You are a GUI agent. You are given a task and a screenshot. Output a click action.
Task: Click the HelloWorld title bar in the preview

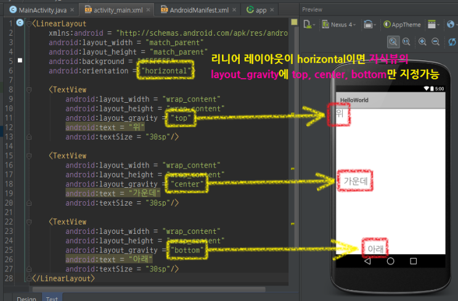391,100
